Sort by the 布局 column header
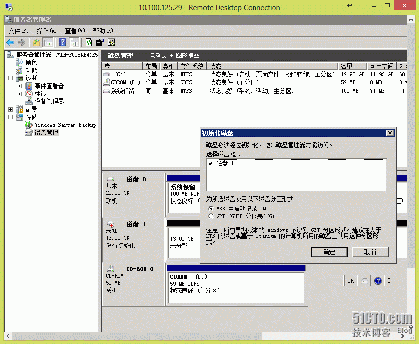Image resolution: width=419 pixels, height=344 pixels. coord(151,66)
